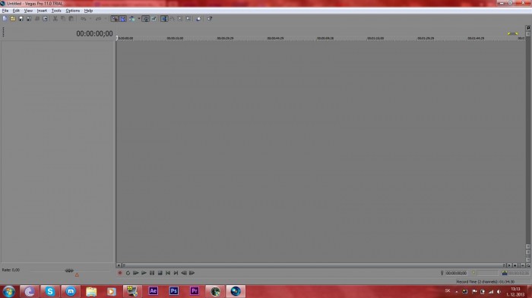Open the Insert menu
532x298 pixels.
click(42, 11)
